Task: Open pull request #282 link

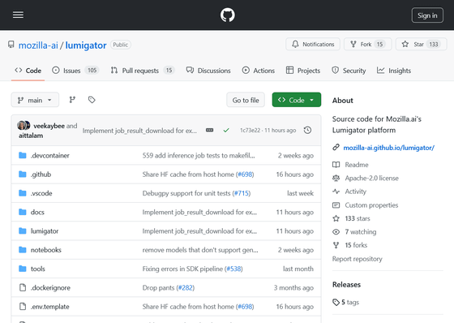Action: tap(186, 287)
